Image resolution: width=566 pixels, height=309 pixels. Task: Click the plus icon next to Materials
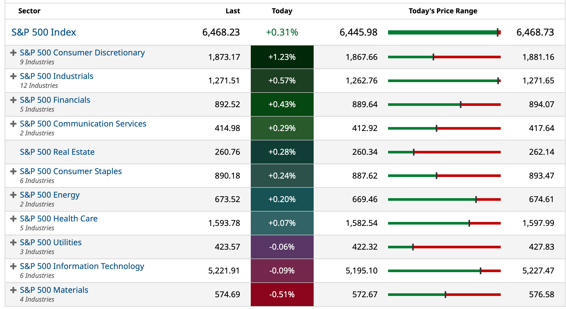(x=13, y=290)
